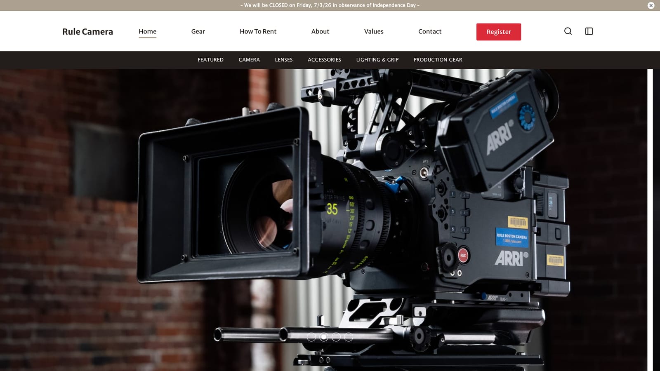Open the About nav item
The width and height of the screenshot is (660, 371).
320,31
